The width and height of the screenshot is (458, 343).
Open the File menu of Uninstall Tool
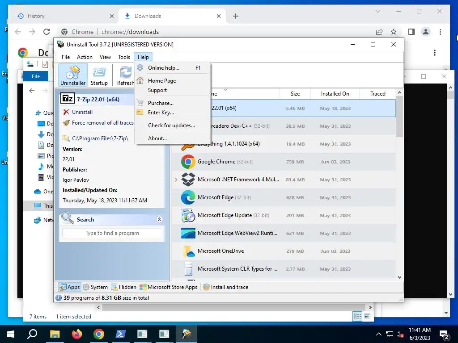65,57
